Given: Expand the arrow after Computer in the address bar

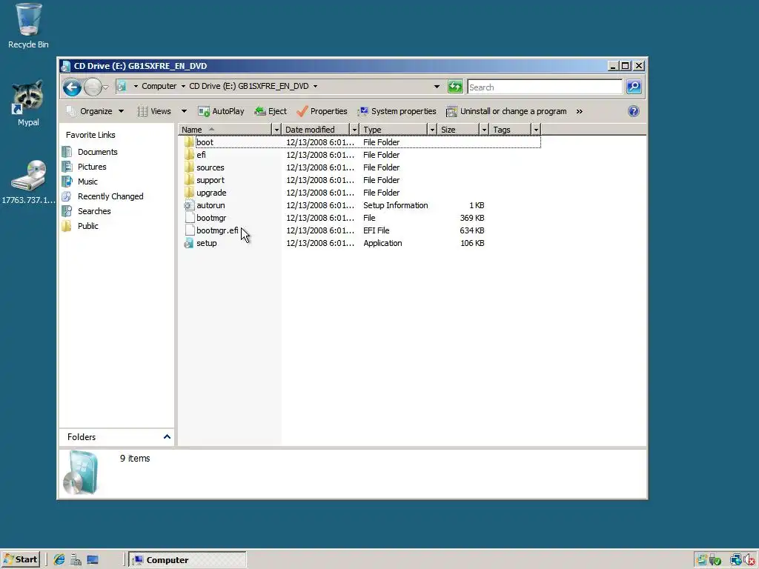Looking at the screenshot, I should click(183, 86).
